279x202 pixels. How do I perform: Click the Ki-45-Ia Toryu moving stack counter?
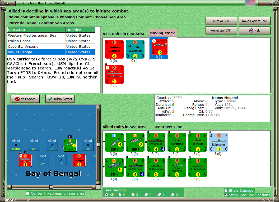tap(159, 47)
